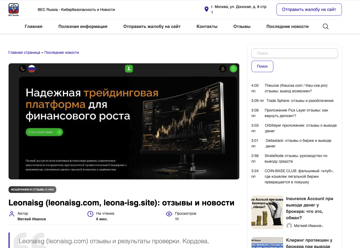Click the '6 мин.' reading time text

102,219
